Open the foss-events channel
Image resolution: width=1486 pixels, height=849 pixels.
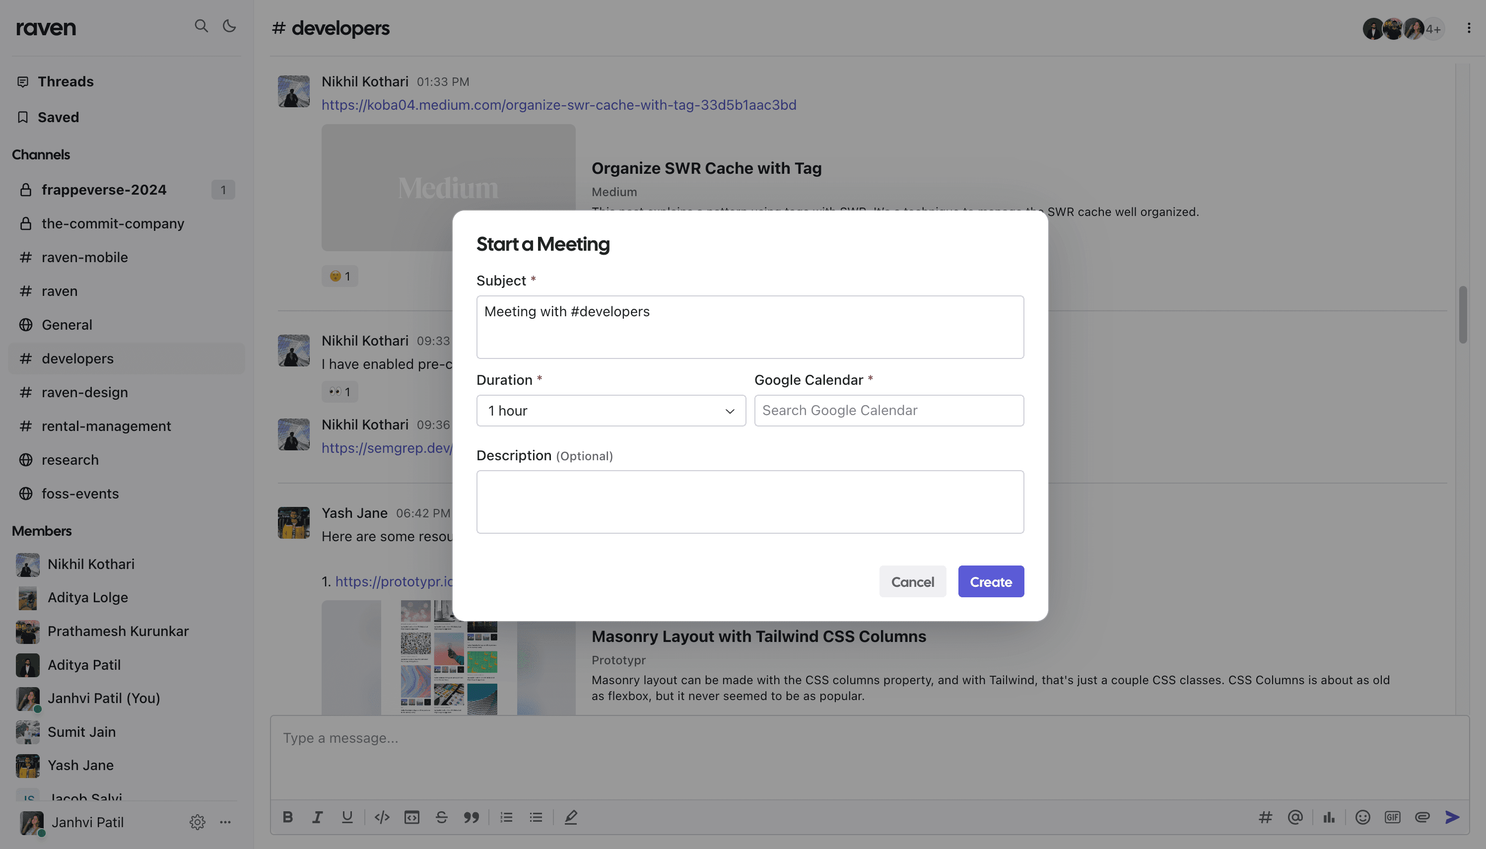click(79, 494)
